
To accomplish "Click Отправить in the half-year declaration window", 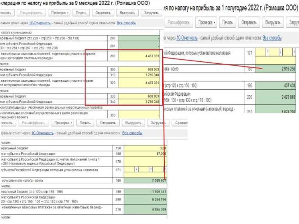I will (249, 22).
